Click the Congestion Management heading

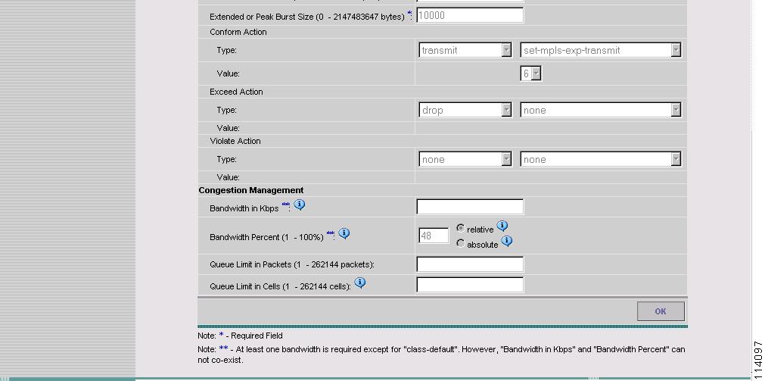(251, 190)
